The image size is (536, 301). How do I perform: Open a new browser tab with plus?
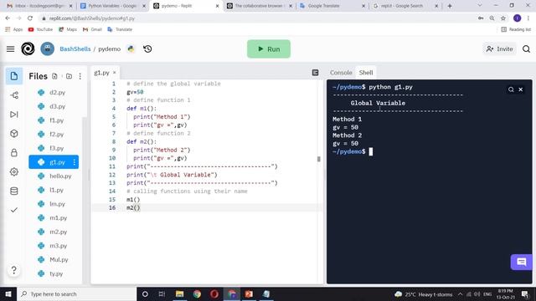coord(450,6)
